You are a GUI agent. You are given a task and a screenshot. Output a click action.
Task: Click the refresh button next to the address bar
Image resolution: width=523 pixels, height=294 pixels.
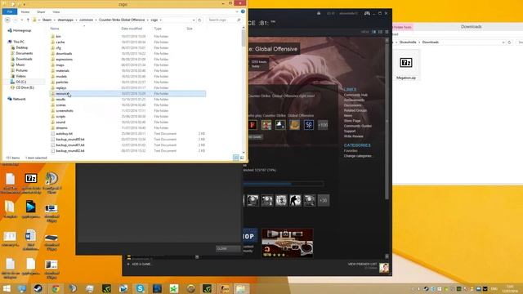click(x=199, y=20)
